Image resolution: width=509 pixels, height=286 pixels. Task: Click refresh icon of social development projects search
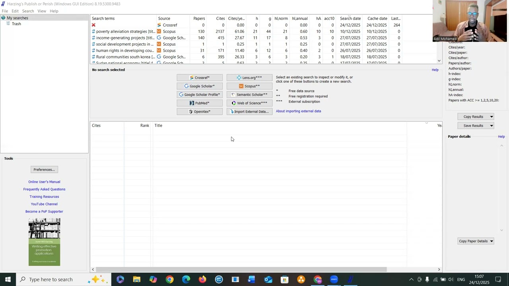(x=94, y=44)
